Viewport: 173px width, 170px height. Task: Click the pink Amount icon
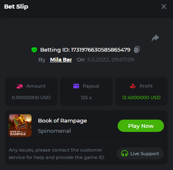click(20, 86)
